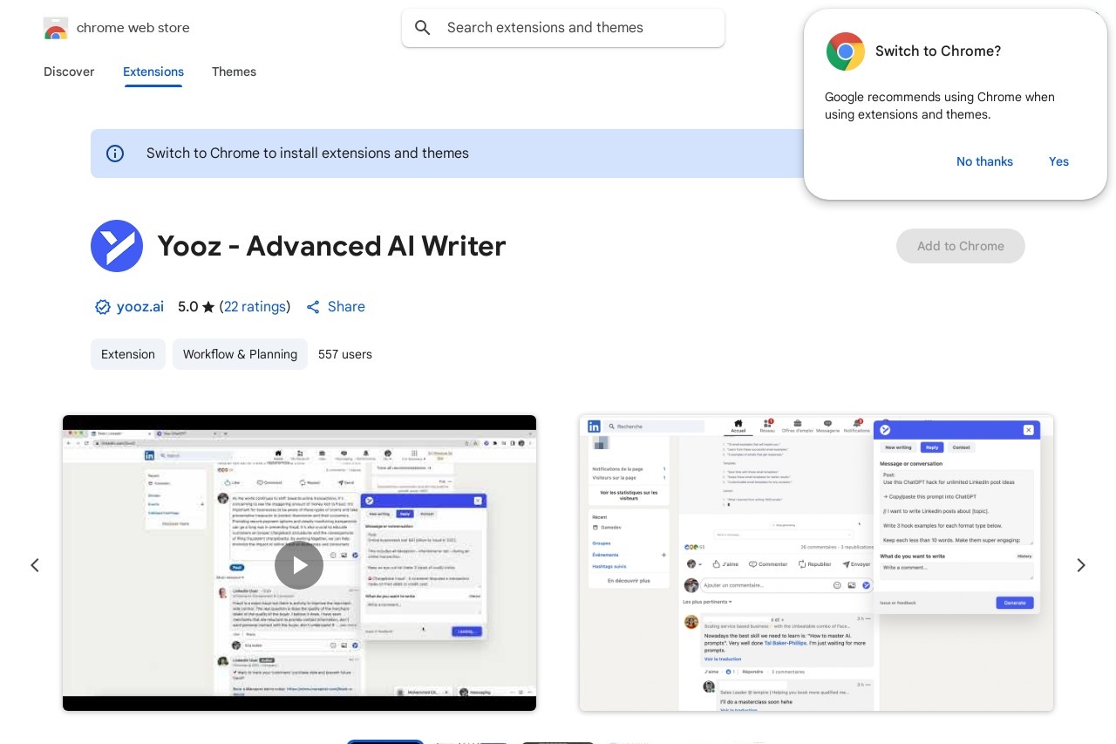Image resolution: width=1116 pixels, height=744 pixels.
Task: Open the LinkedIn screenshot thumbnail
Action: [x=816, y=563]
